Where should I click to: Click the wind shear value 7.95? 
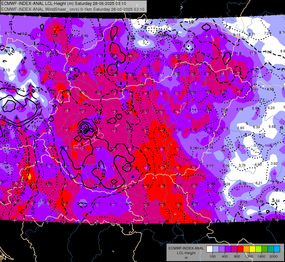tap(37, 72)
